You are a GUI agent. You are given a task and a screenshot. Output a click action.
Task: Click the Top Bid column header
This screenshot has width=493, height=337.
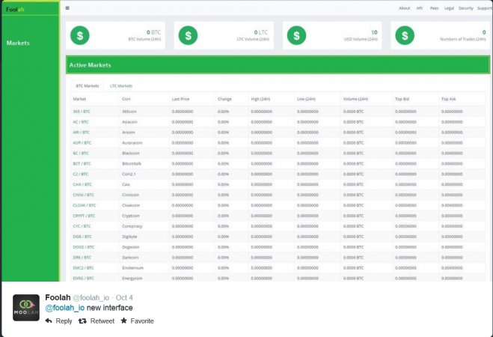[x=402, y=99]
